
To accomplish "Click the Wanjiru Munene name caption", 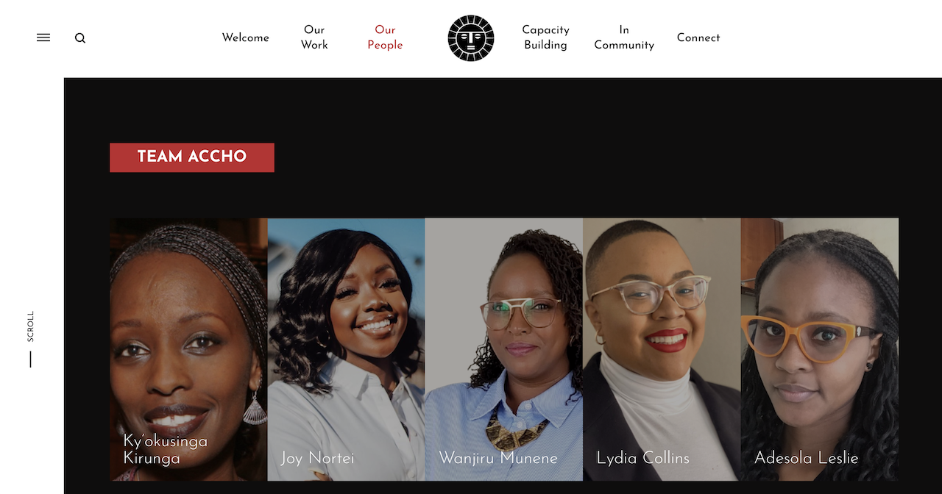I will pos(498,458).
